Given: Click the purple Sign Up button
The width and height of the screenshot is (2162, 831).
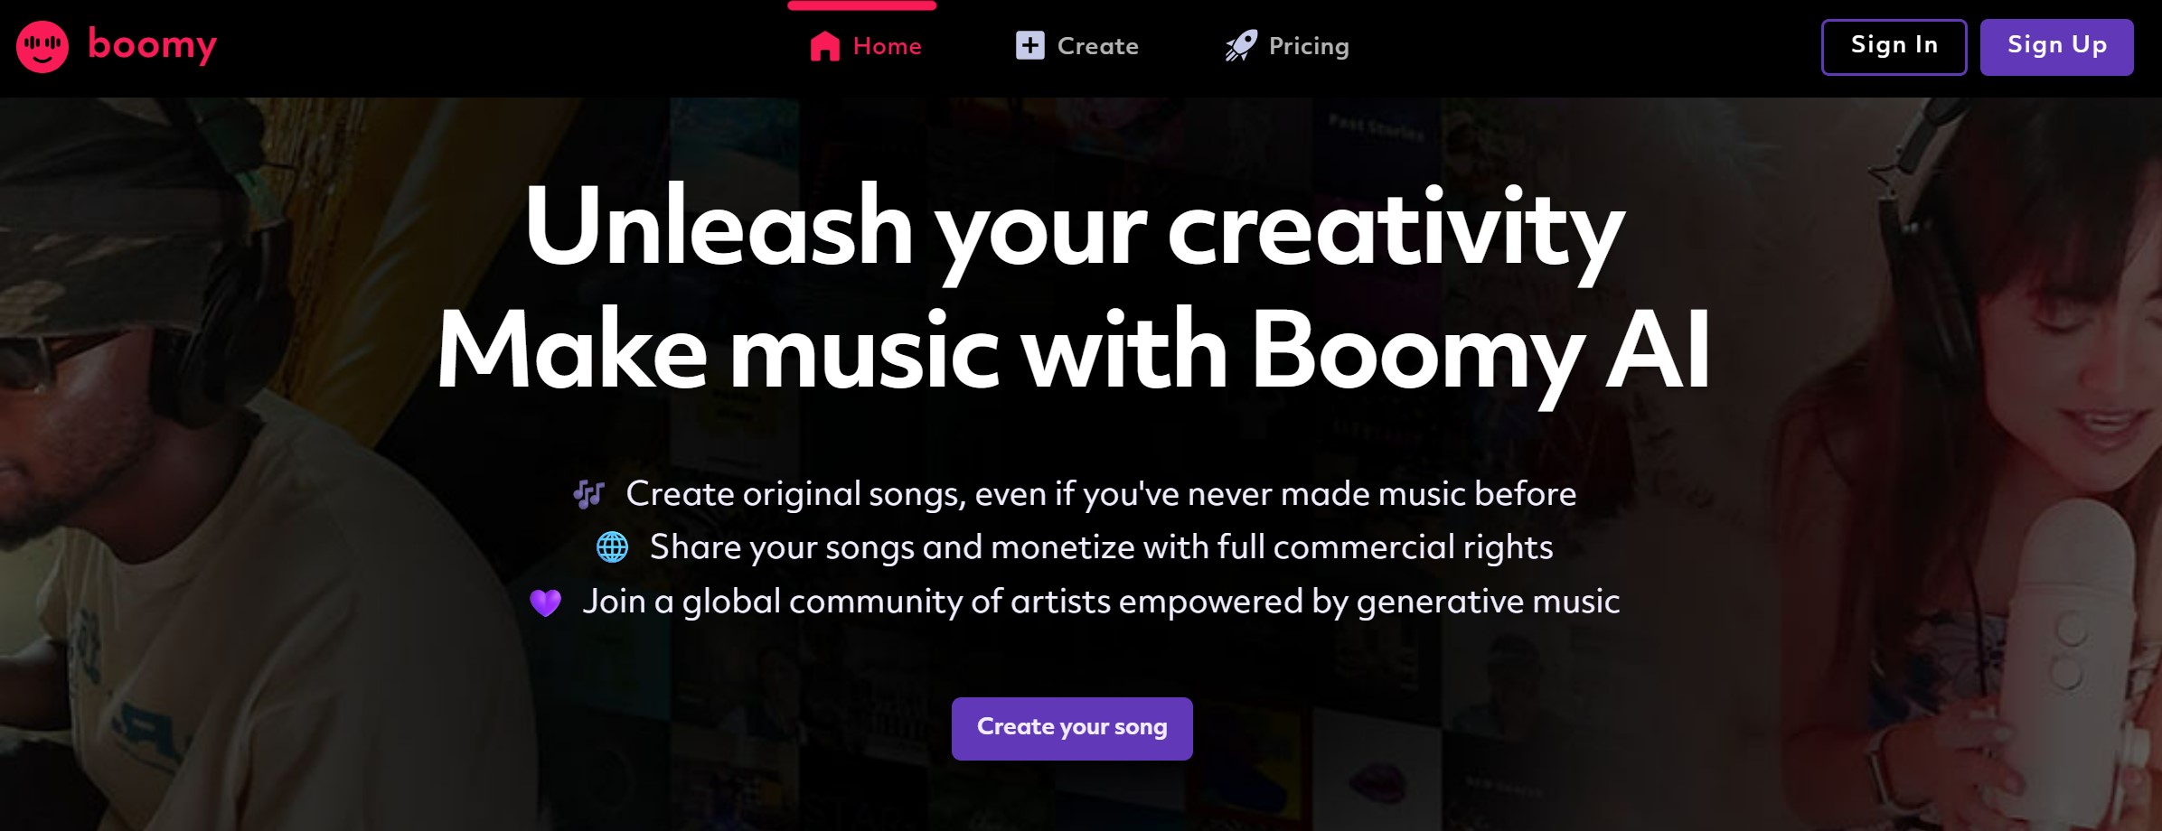Looking at the screenshot, I should (x=2056, y=46).
